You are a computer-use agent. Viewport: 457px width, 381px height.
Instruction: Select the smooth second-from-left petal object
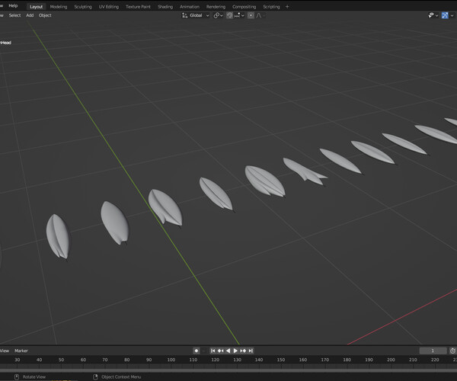[114, 223]
